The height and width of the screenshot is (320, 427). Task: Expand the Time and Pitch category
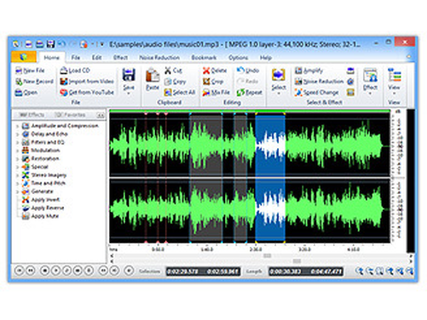pyautogui.click(x=17, y=183)
